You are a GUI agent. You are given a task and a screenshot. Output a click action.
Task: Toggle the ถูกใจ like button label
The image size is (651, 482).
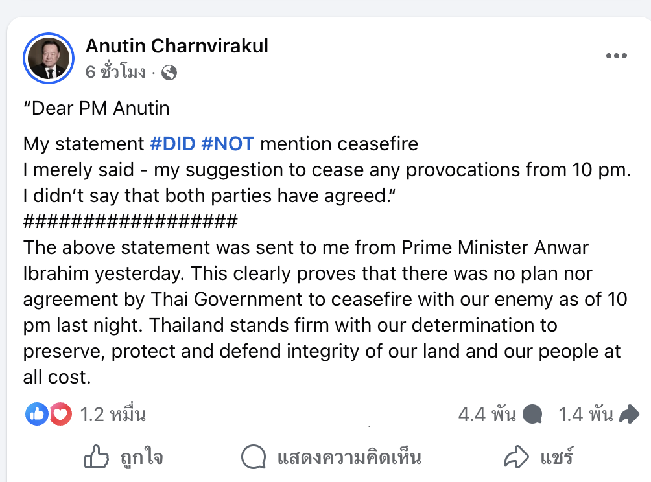[x=141, y=458]
